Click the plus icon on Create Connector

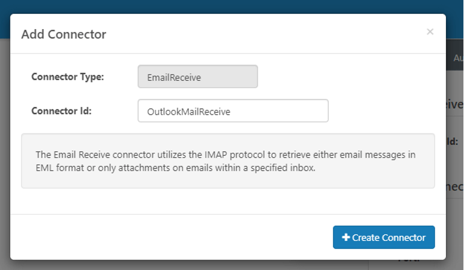pyautogui.click(x=346, y=237)
